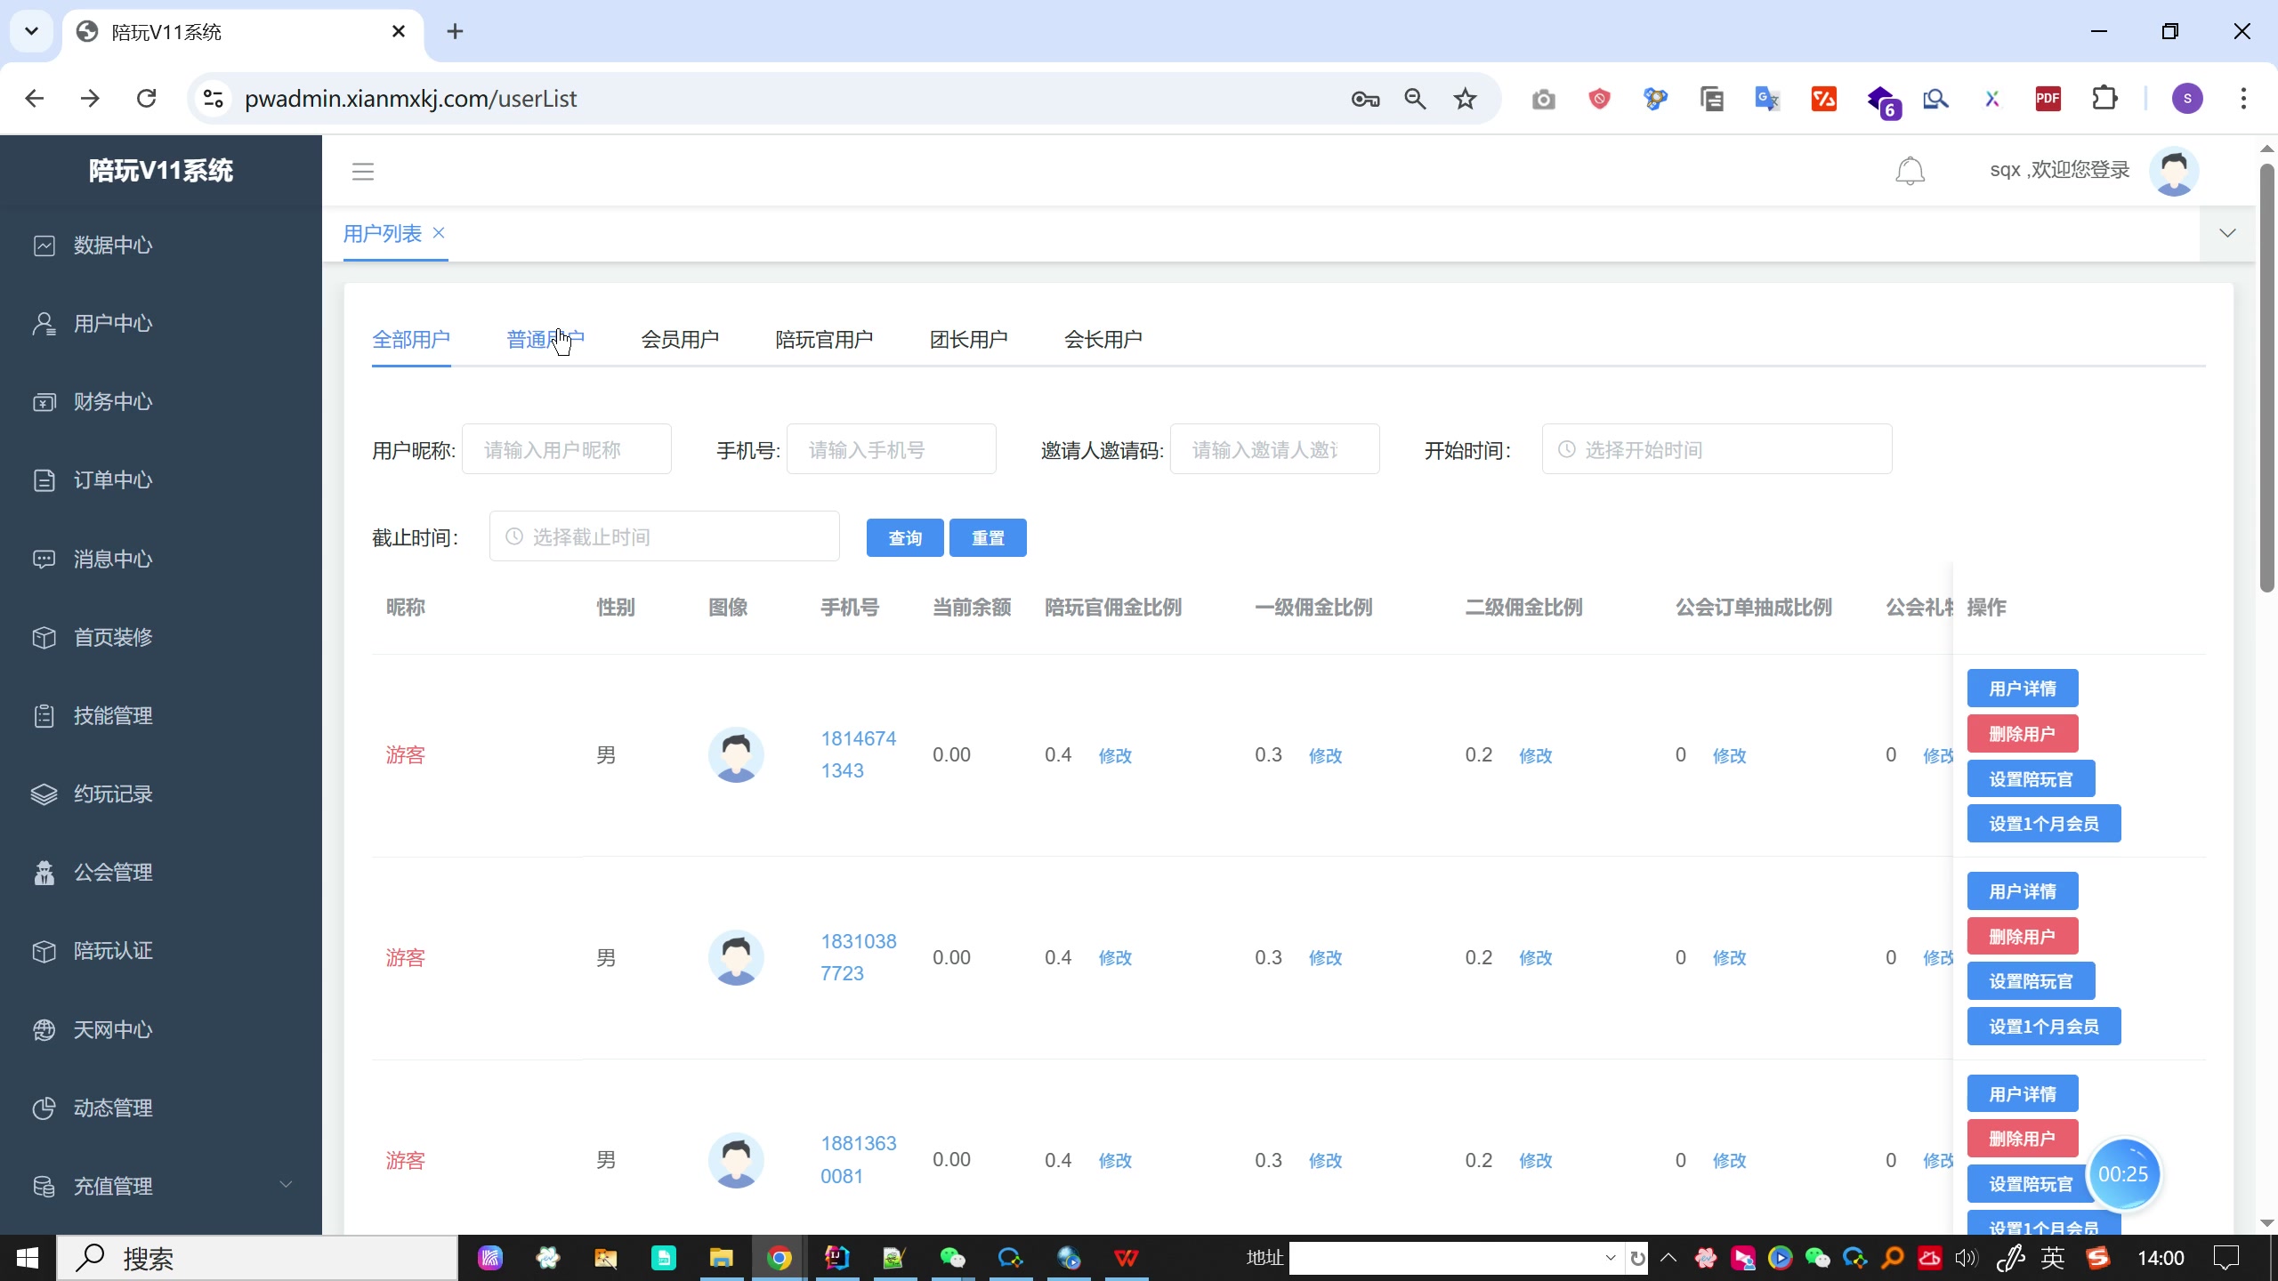Switch to the 普通用户 tab
Screen dimensions: 2278x1281
point(545,340)
